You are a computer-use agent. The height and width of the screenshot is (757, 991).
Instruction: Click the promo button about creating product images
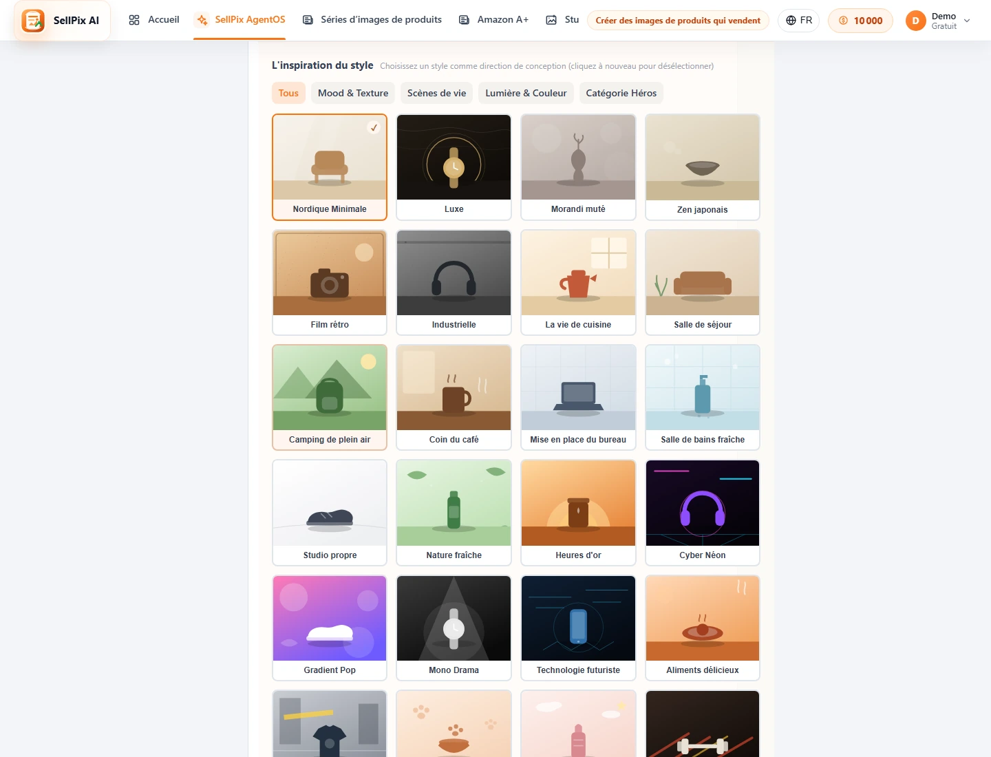[x=678, y=21]
